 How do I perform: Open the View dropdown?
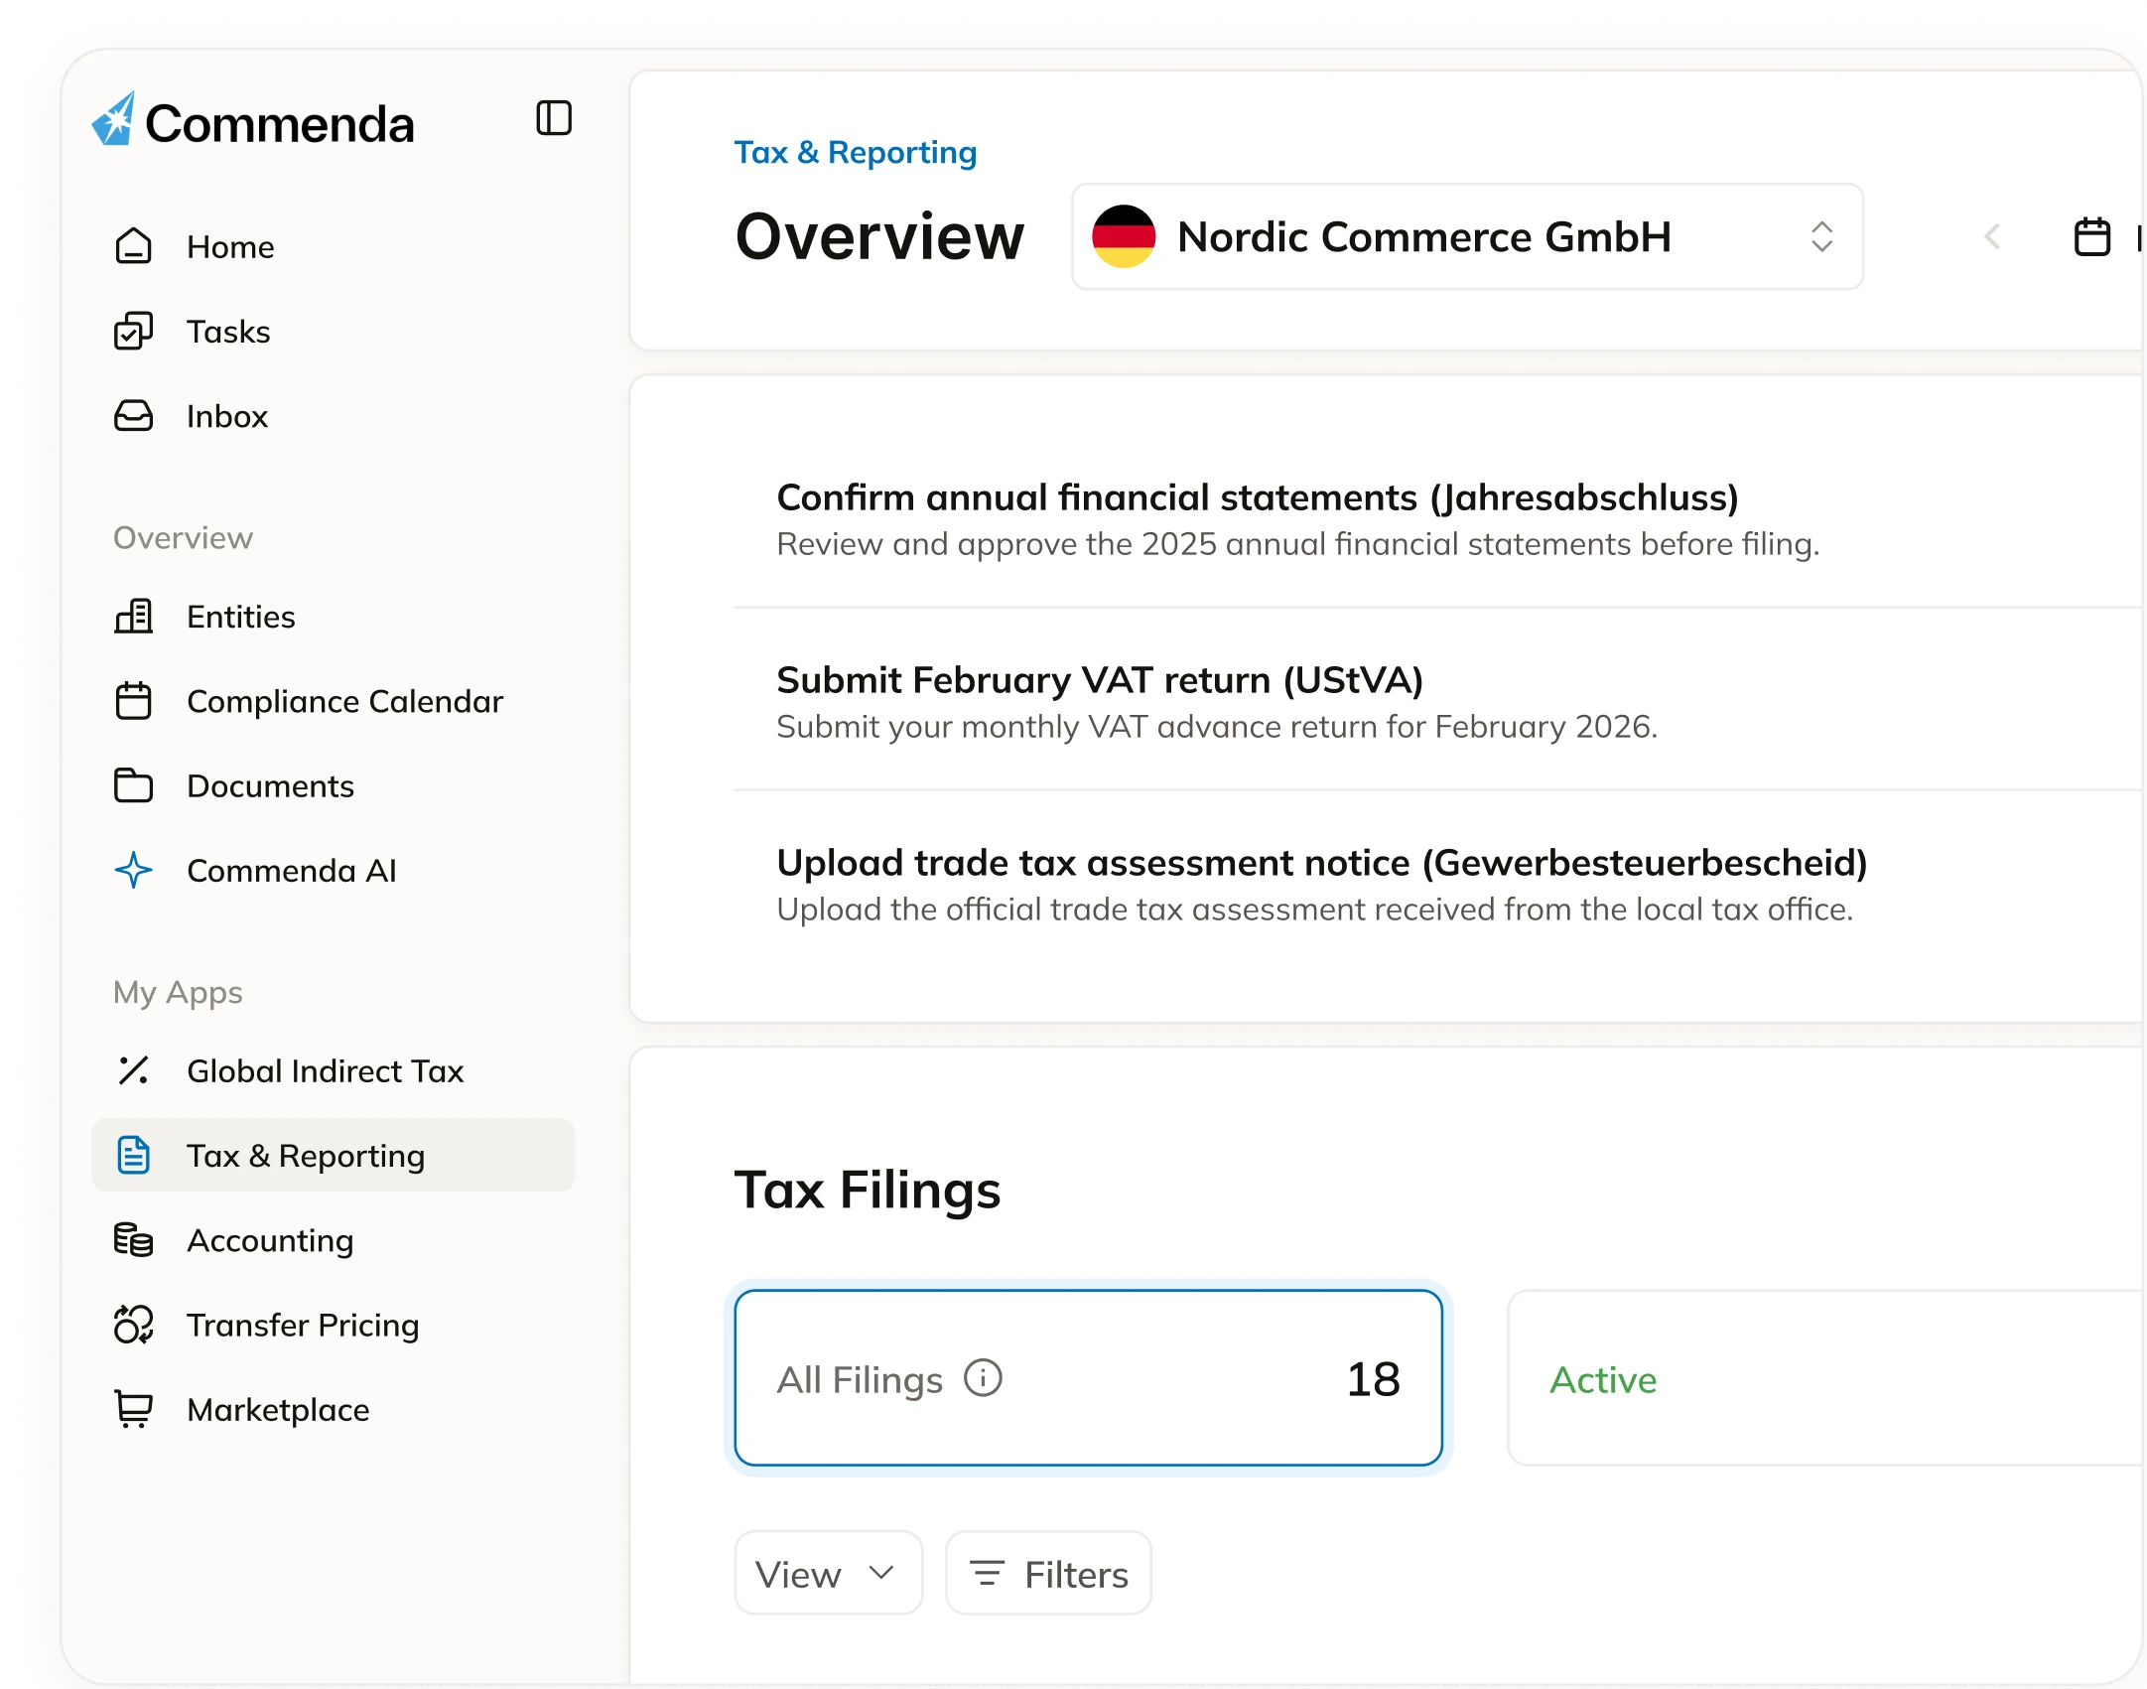pos(828,1574)
